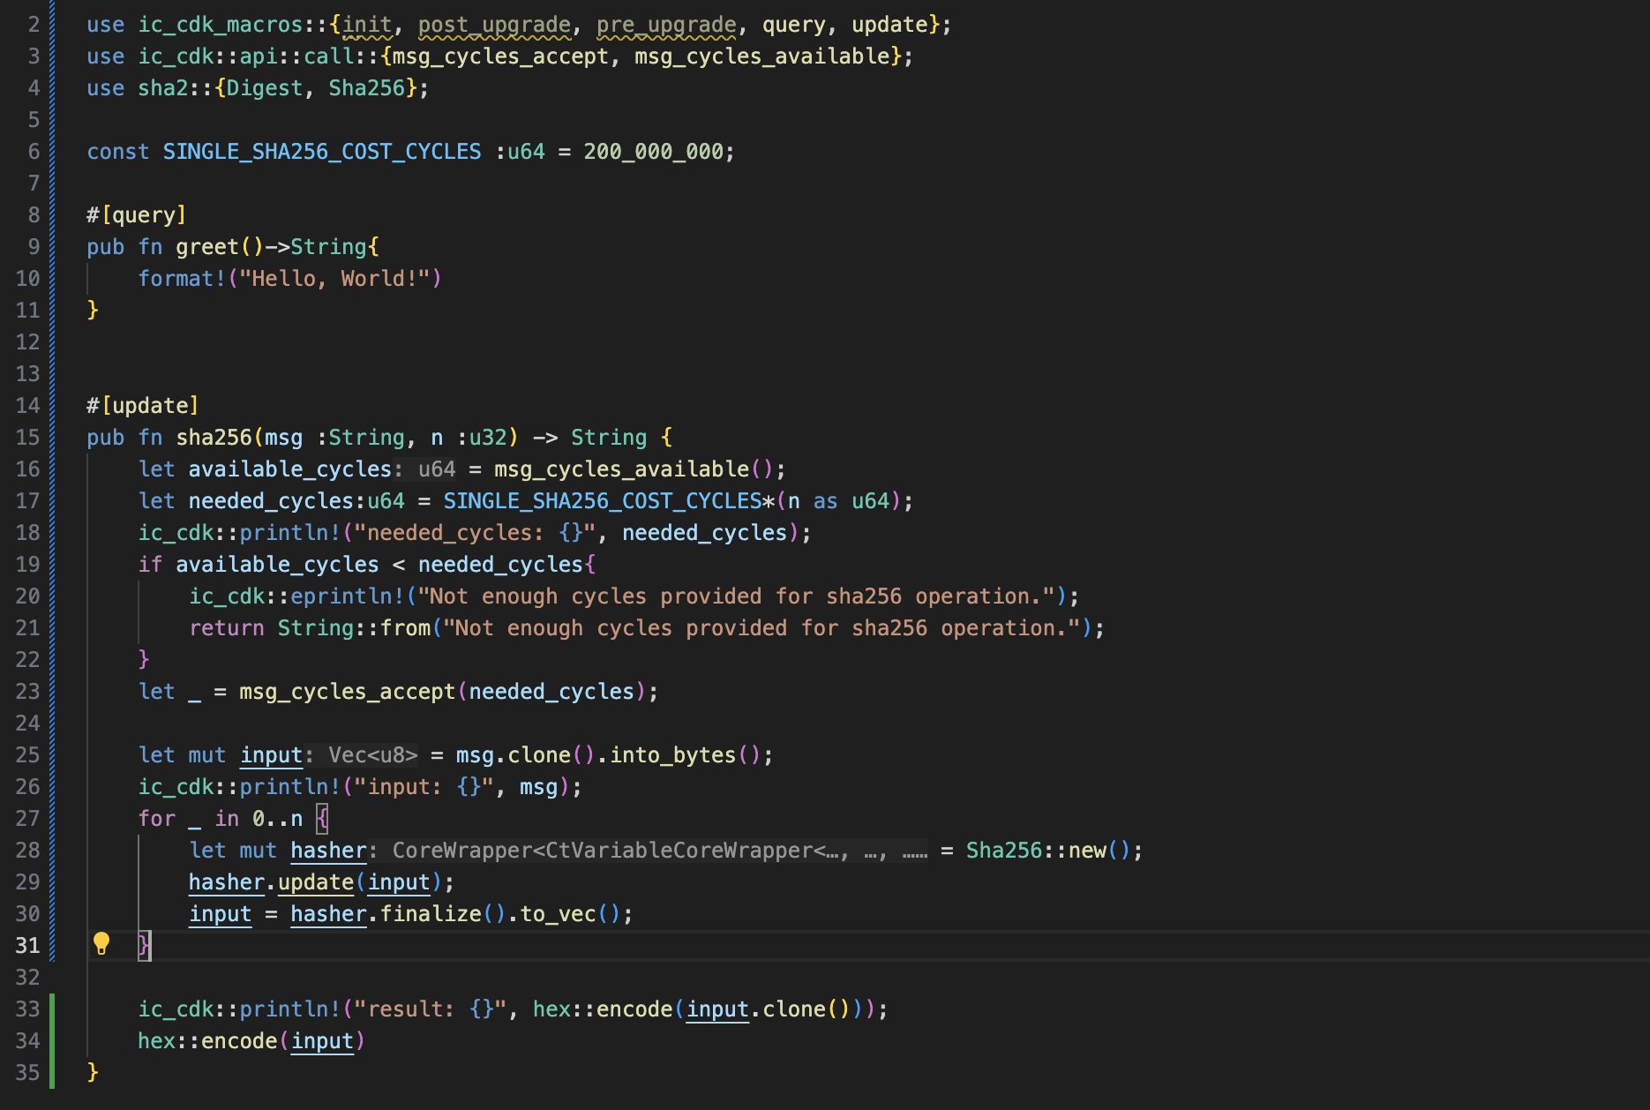Click the underlined post_upgrade import
Viewport: 1650px width, 1110px height.
point(494,25)
